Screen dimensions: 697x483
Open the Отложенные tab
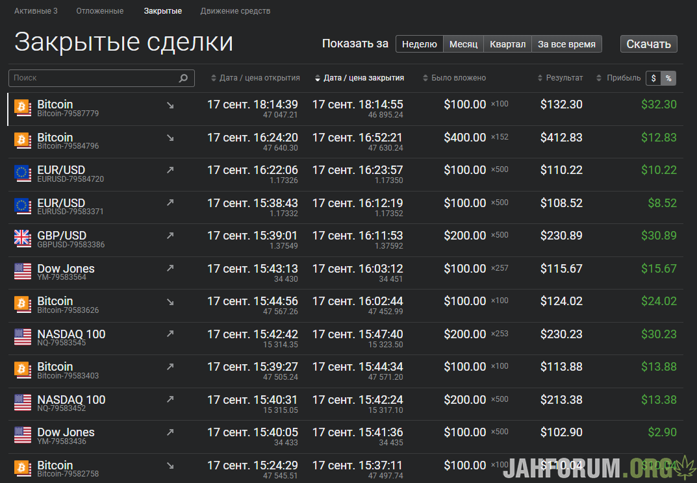99,10
